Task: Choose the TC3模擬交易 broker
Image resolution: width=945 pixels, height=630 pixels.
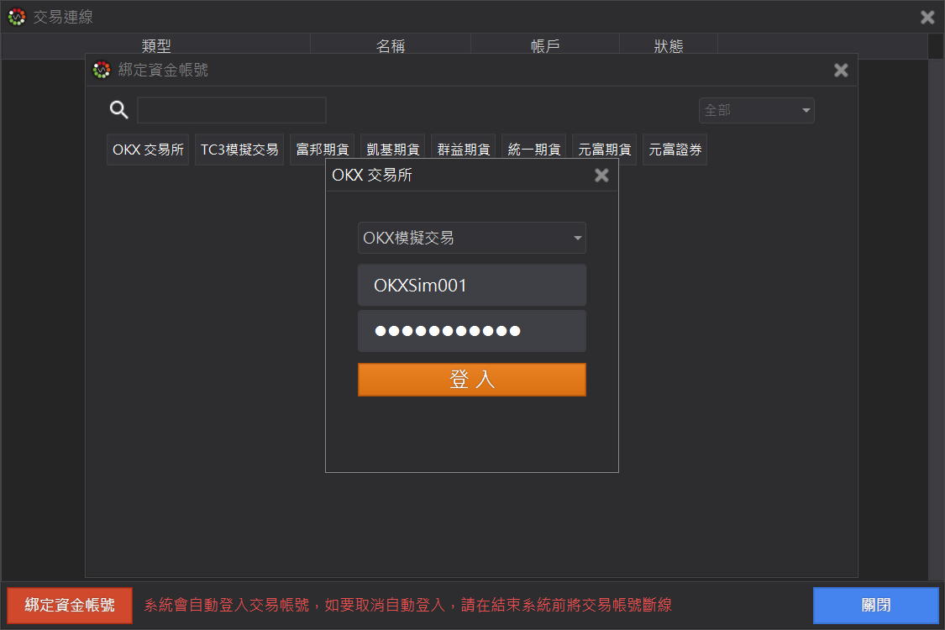Action: 239,150
